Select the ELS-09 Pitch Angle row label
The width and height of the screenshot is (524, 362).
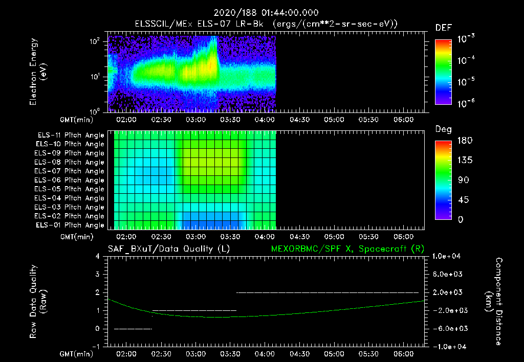click(70, 153)
